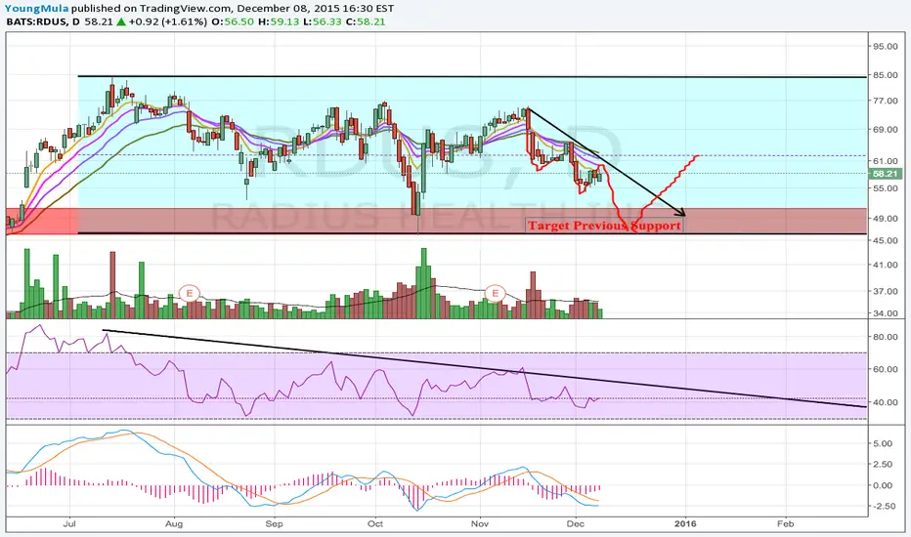
Task: Click the Dec label on time axis
Action: [x=575, y=523]
